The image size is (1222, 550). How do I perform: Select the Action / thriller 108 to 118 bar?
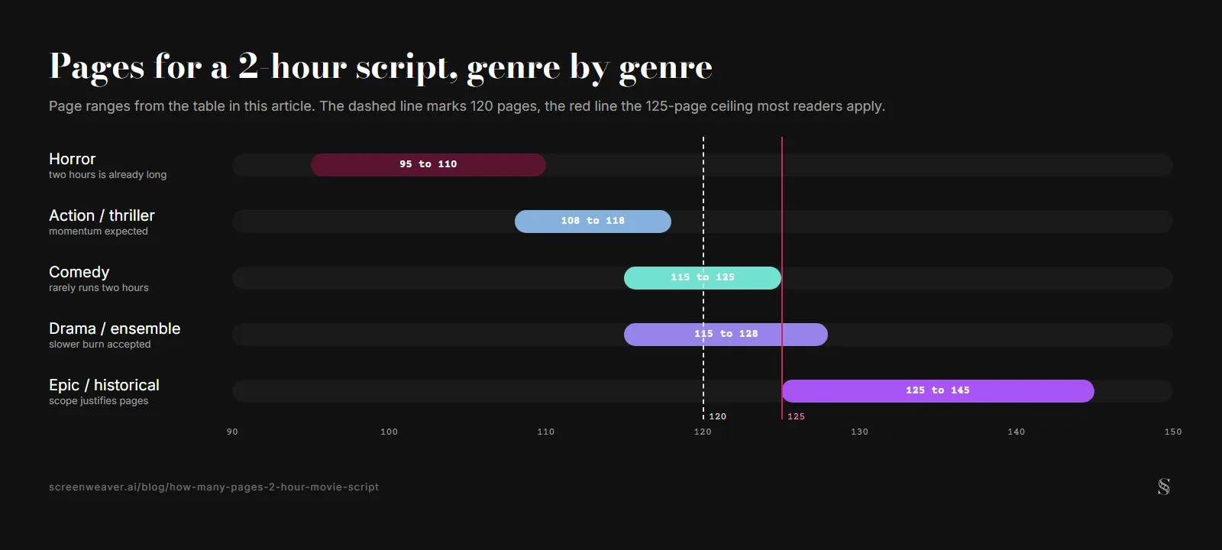click(x=593, y=221)
